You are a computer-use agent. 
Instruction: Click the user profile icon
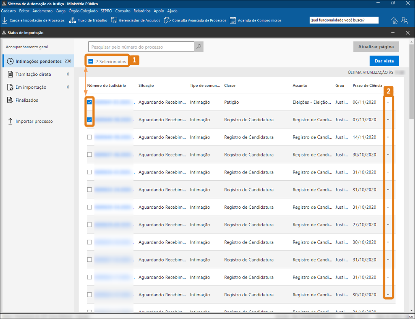point(404,20)
